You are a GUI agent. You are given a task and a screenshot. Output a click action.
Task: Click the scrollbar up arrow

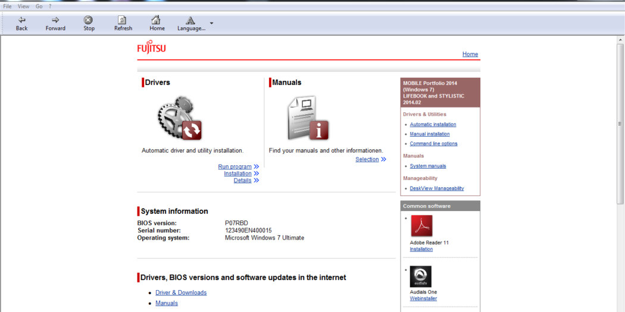coord(620,39)
